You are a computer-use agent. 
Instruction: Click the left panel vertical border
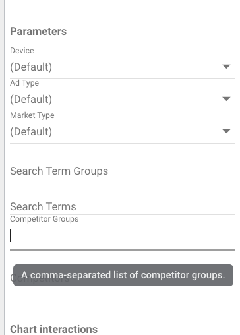click(x=5, y=167)
